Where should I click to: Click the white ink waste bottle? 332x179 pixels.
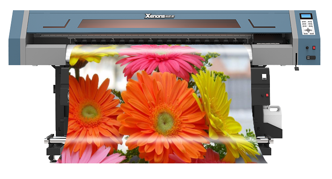point(273,117)
